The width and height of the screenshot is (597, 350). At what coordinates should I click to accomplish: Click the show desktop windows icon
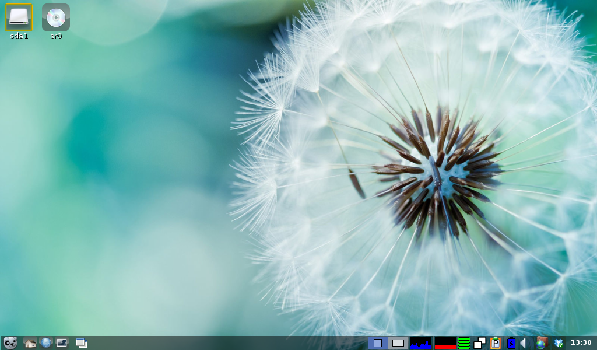81,343
